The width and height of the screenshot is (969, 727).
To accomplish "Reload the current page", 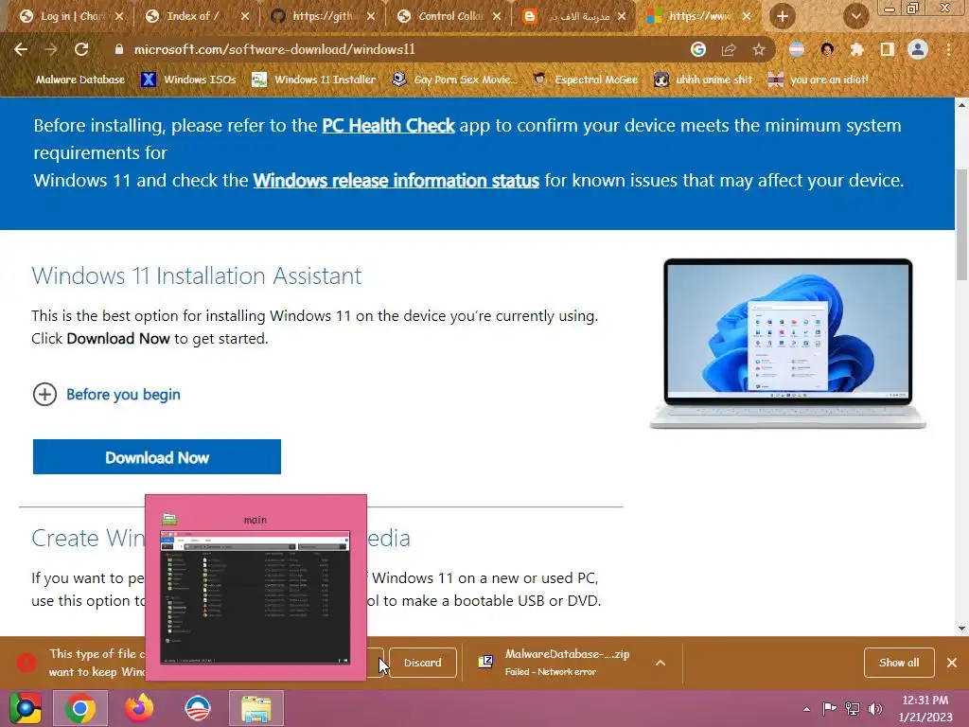I will (81, 49).
